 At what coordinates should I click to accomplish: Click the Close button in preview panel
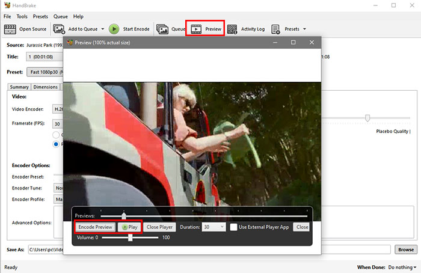(302, 227)
